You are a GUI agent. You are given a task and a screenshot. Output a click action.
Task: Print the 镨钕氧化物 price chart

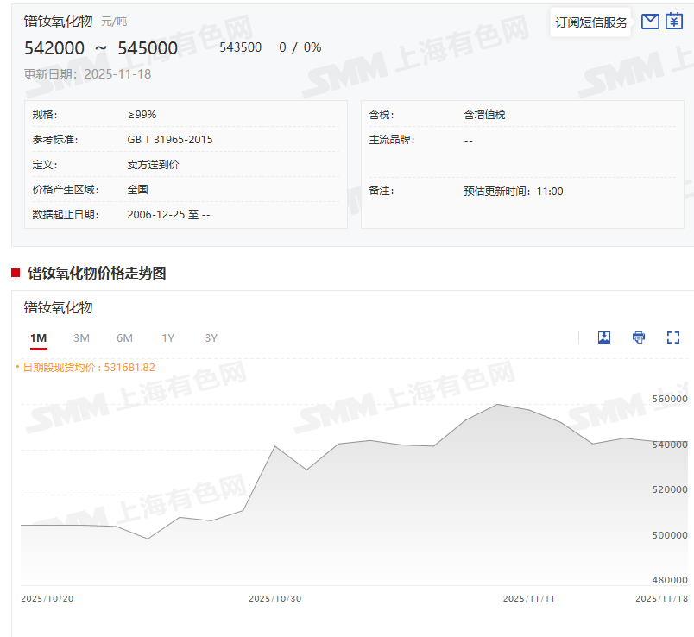[639, 337]
